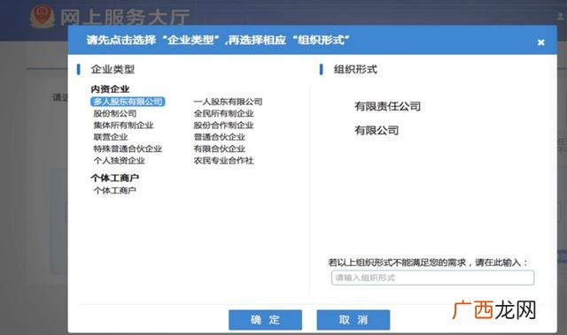
Task: Pick 集体所有制企业 from the list
Action: tap(123, 126)
